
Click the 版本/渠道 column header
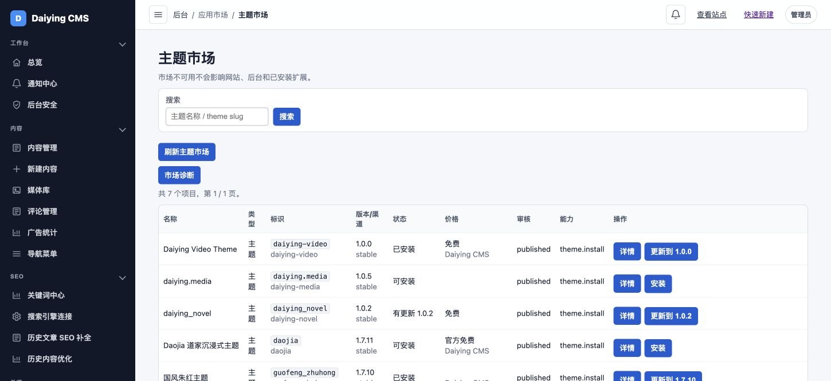[x=367, y=219]
